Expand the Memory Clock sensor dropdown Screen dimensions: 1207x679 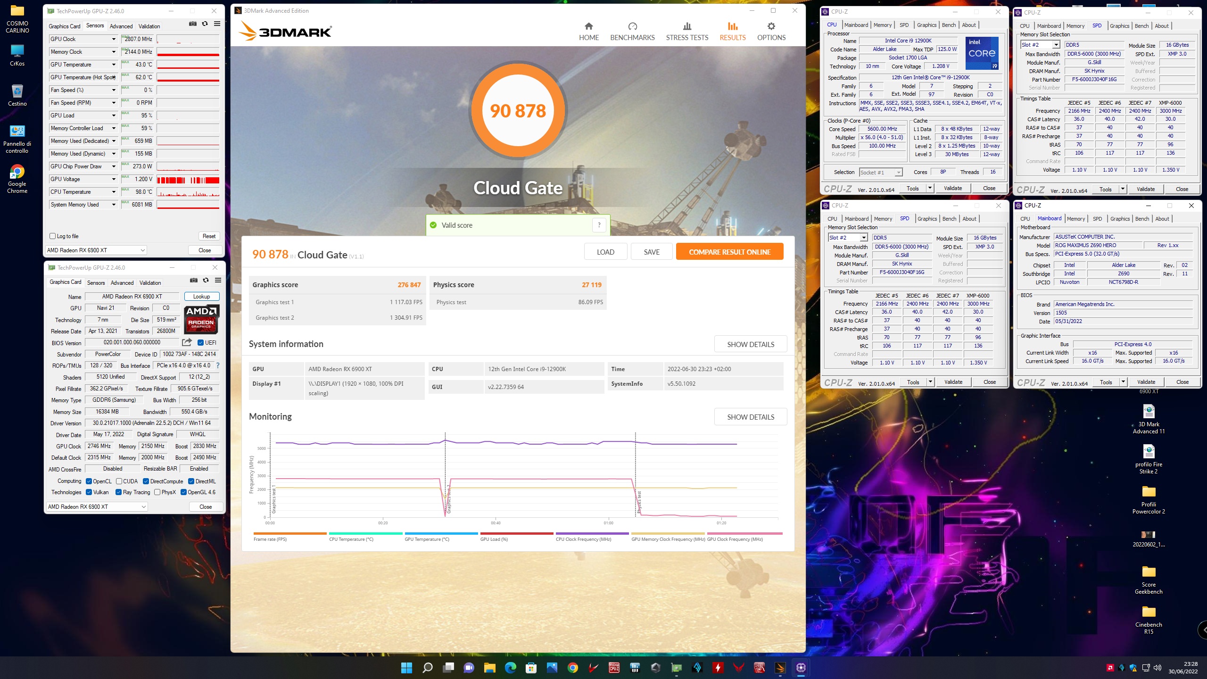[114, 52]
